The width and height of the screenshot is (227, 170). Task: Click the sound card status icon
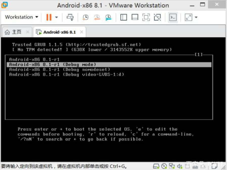[180, 166]
